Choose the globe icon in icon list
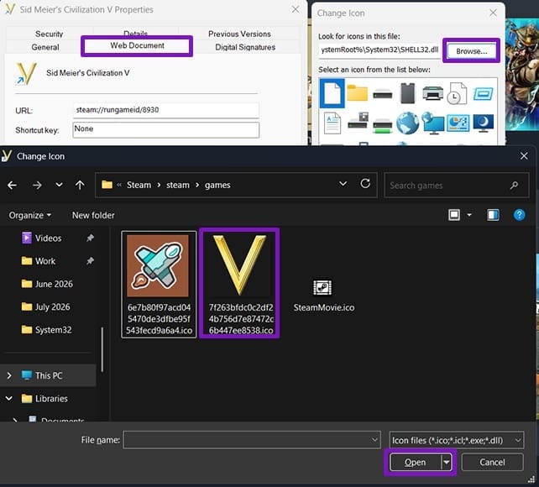Screen dimensions: 539x487 [x=407, y=123]
